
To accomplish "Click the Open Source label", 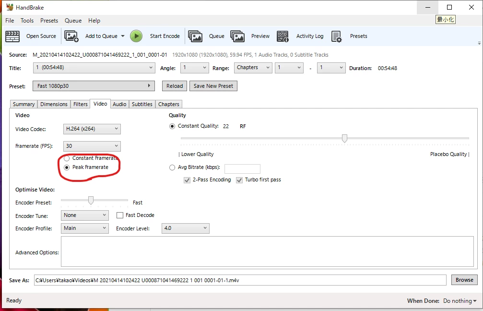I will click(x=41, y=36).
